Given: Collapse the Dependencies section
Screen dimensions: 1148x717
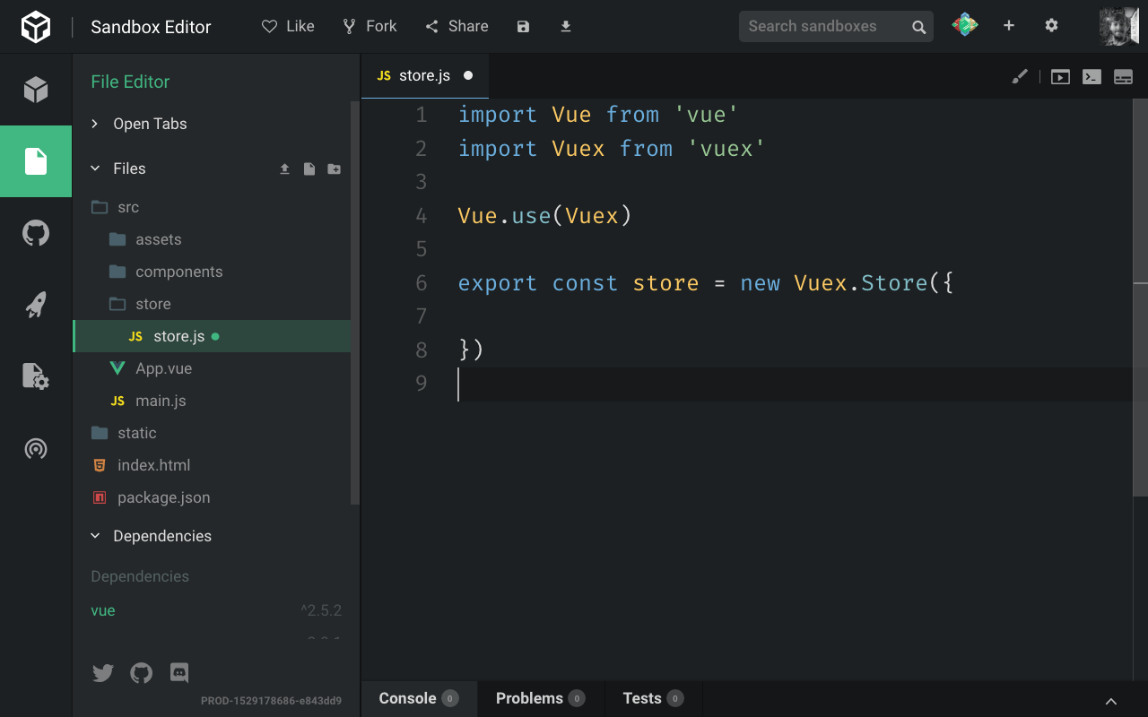Looking at the screenshot, I should [x=95, y=535].
